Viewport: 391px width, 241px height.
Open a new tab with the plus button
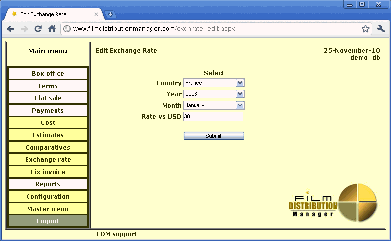click(111, 14)
